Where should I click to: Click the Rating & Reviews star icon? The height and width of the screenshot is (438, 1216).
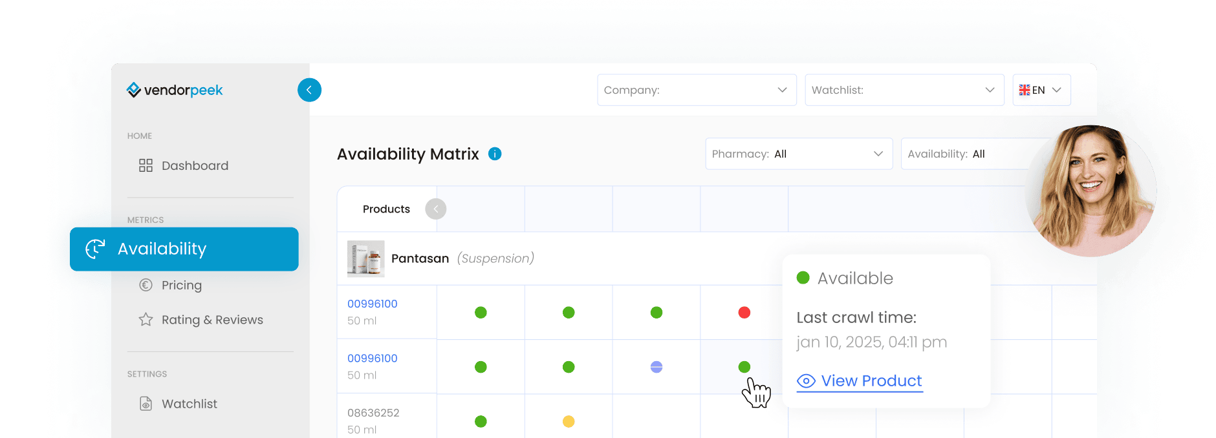(146, 320)
